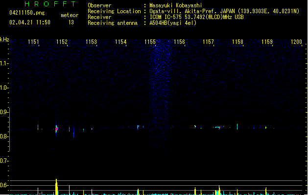Click frequency axis label 0.7
The image size is (308, 195).
(4, 161)
